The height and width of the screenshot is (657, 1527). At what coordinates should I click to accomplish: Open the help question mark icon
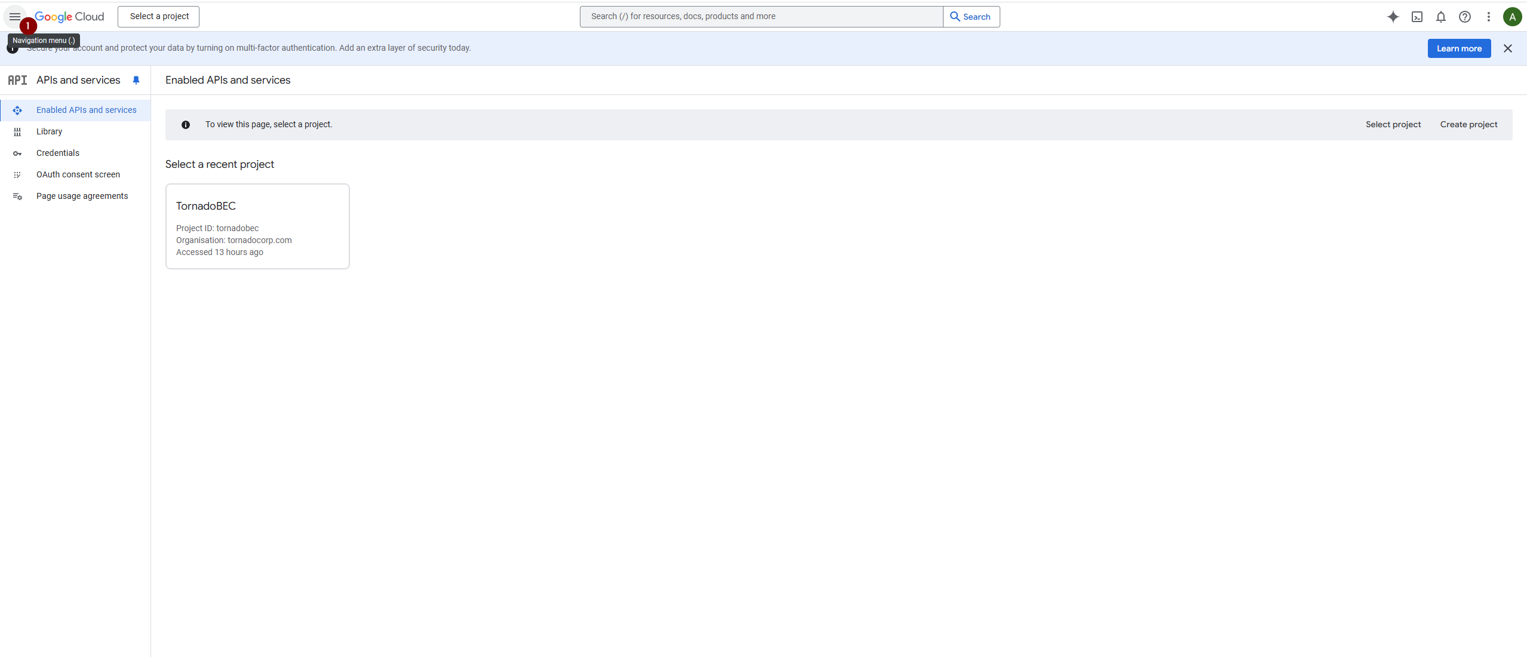tap(1464, 17)
